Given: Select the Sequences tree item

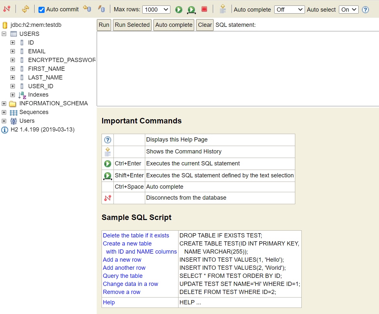Looking at the screenshot, I should 34,112.
